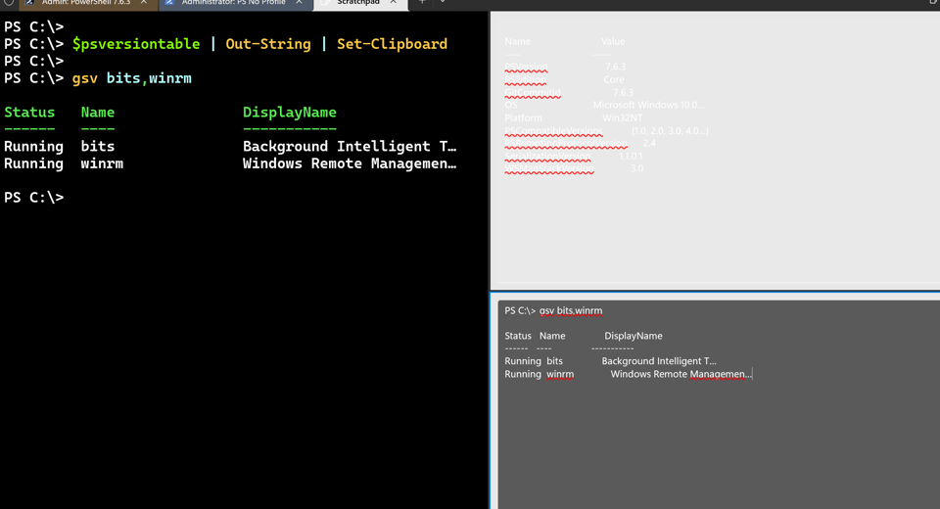Click the 1.1.0.1 value in upper scratchpad pane

click(x=631, y=156)
